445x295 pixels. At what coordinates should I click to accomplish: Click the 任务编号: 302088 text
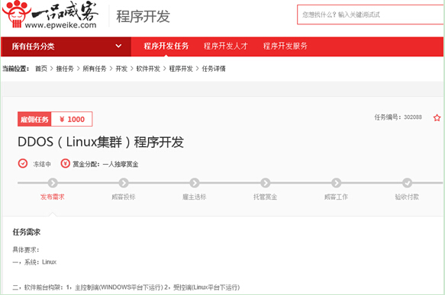[x=398, y=117]
